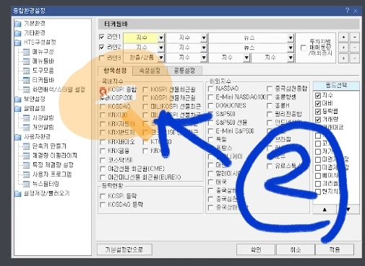Select the 뉴스필터링 page icon
The height and width of the screenshot is (266, 365).
[26, 184]
